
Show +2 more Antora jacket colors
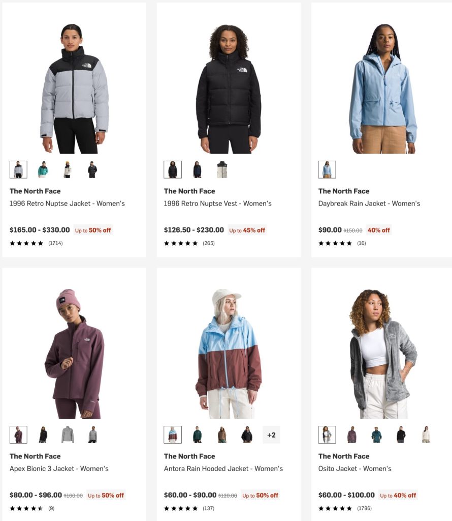[x=271, y=435]
